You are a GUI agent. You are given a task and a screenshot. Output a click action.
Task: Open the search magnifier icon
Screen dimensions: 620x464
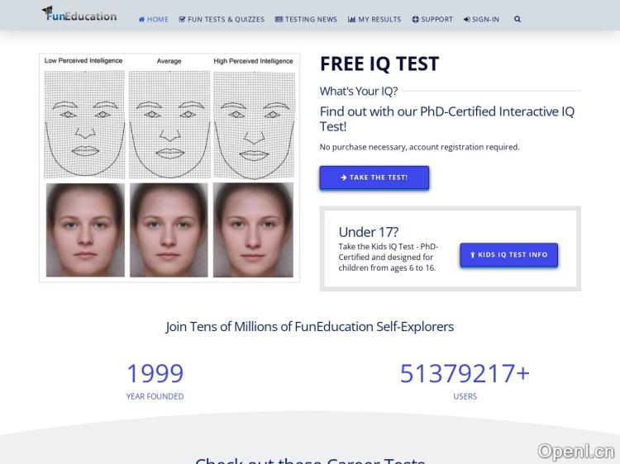click(x=517, y=19)
